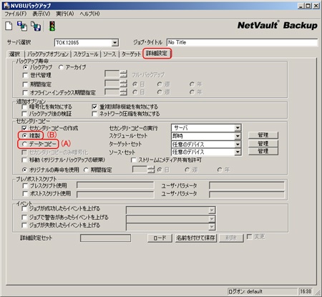Open the ファイル(F) menu

(15, 14)
